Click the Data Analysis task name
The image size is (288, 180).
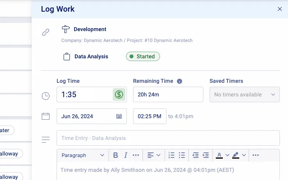tap(91, 56)
